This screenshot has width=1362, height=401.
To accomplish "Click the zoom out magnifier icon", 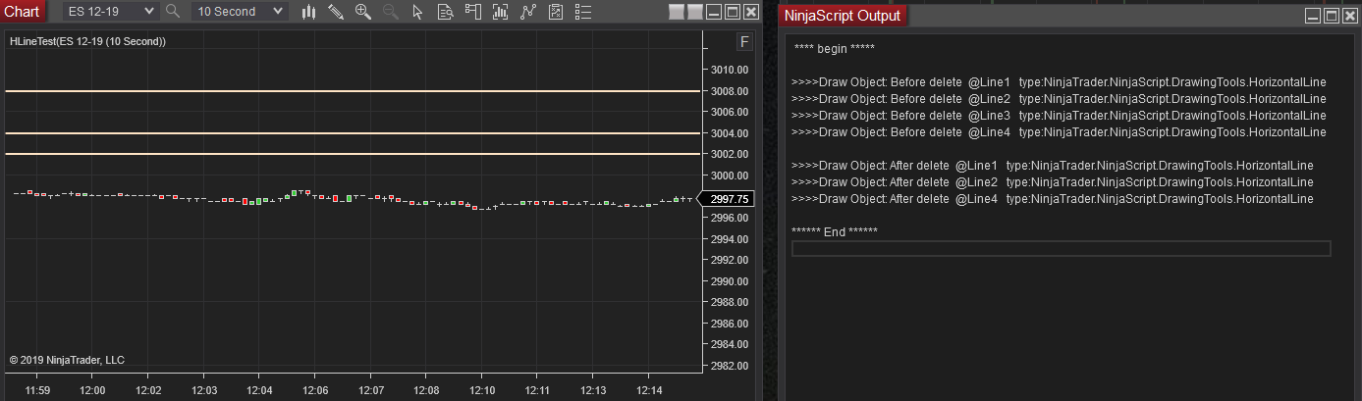I will pyautogui.click(x=391, y=12).
